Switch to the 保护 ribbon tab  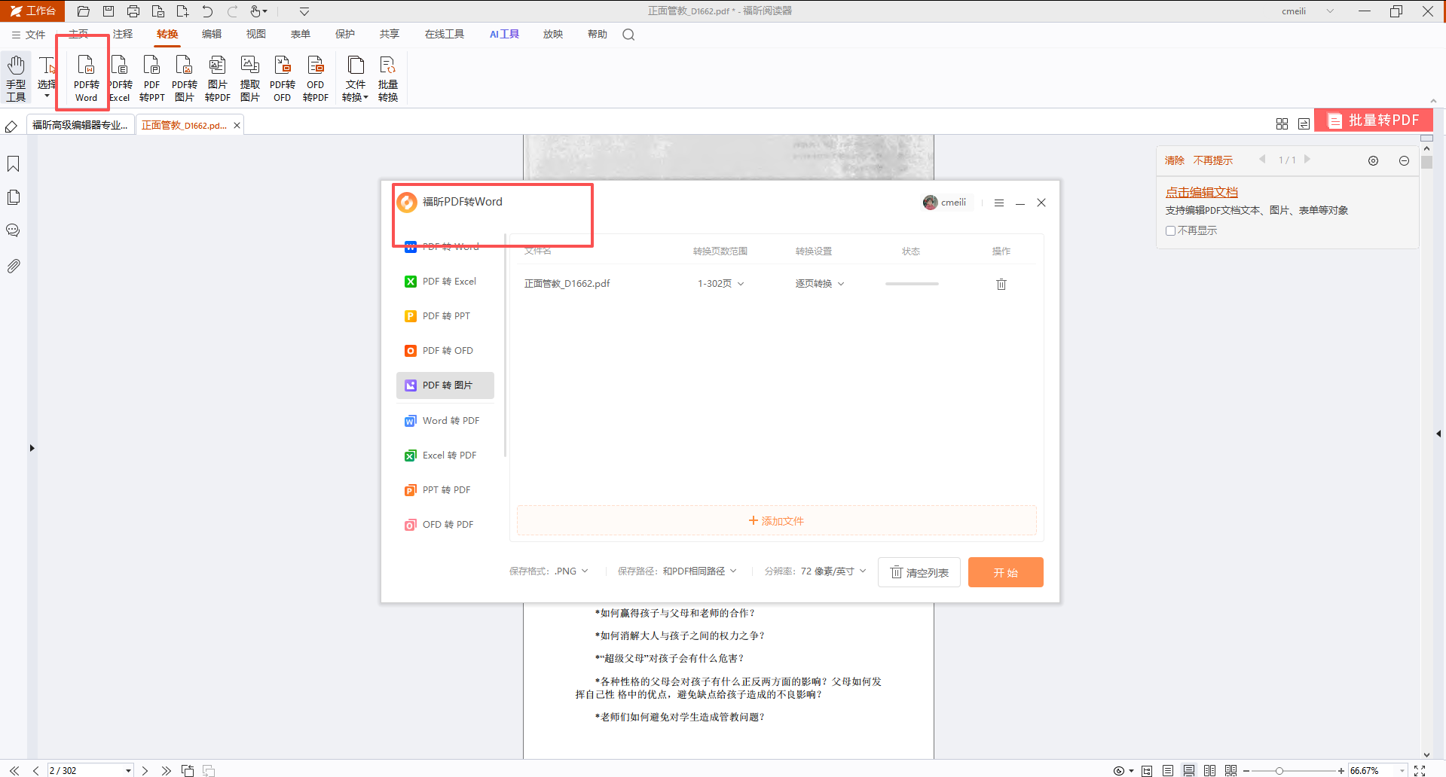coord(345,35)
